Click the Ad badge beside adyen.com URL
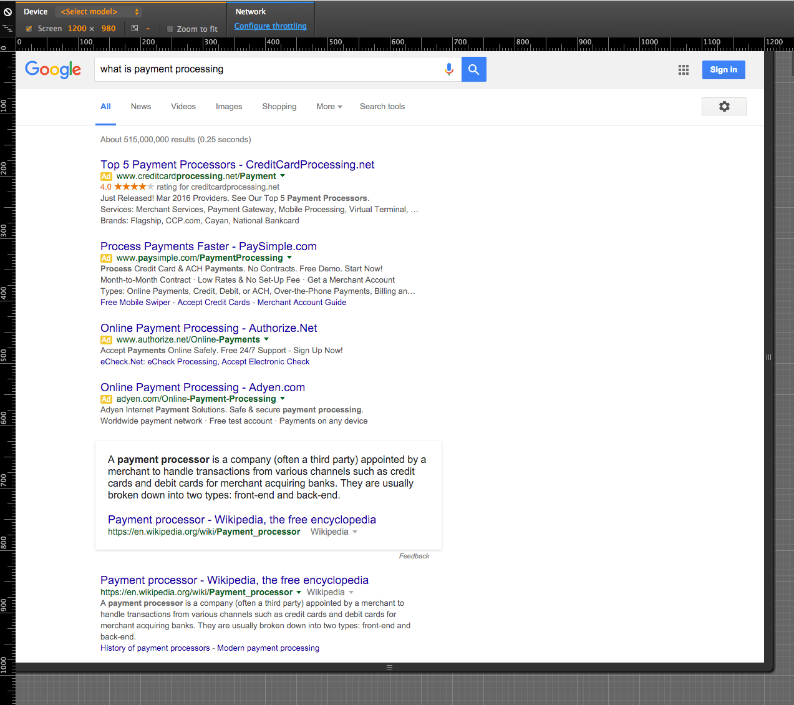The width and height of the screenshot is (794, 705). coord(106,399)
